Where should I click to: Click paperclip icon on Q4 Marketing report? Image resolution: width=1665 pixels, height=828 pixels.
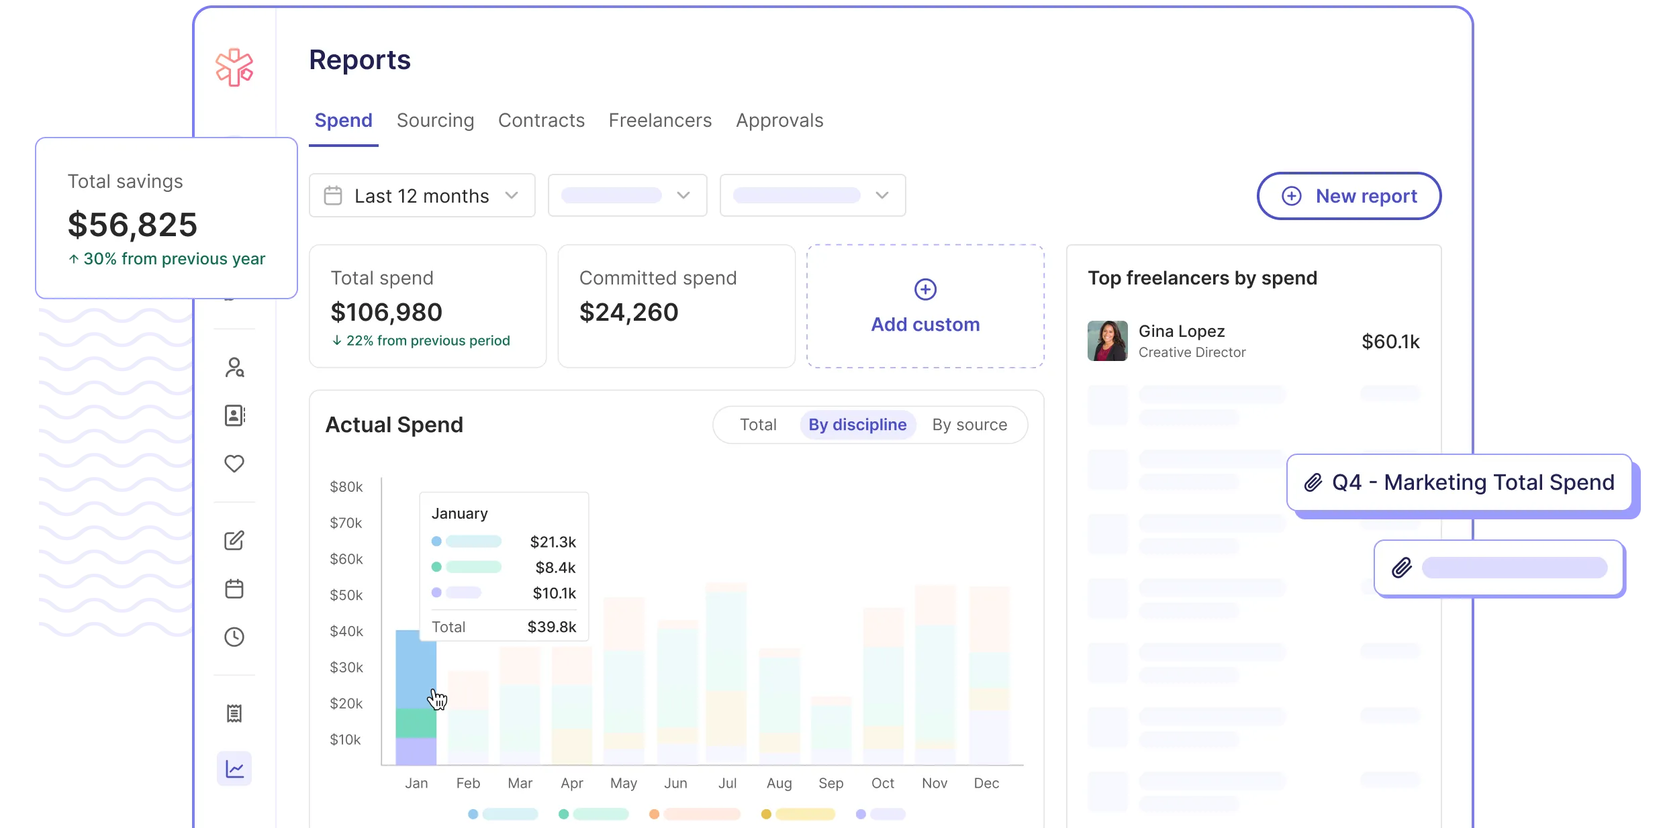[x=1313, y=482]
